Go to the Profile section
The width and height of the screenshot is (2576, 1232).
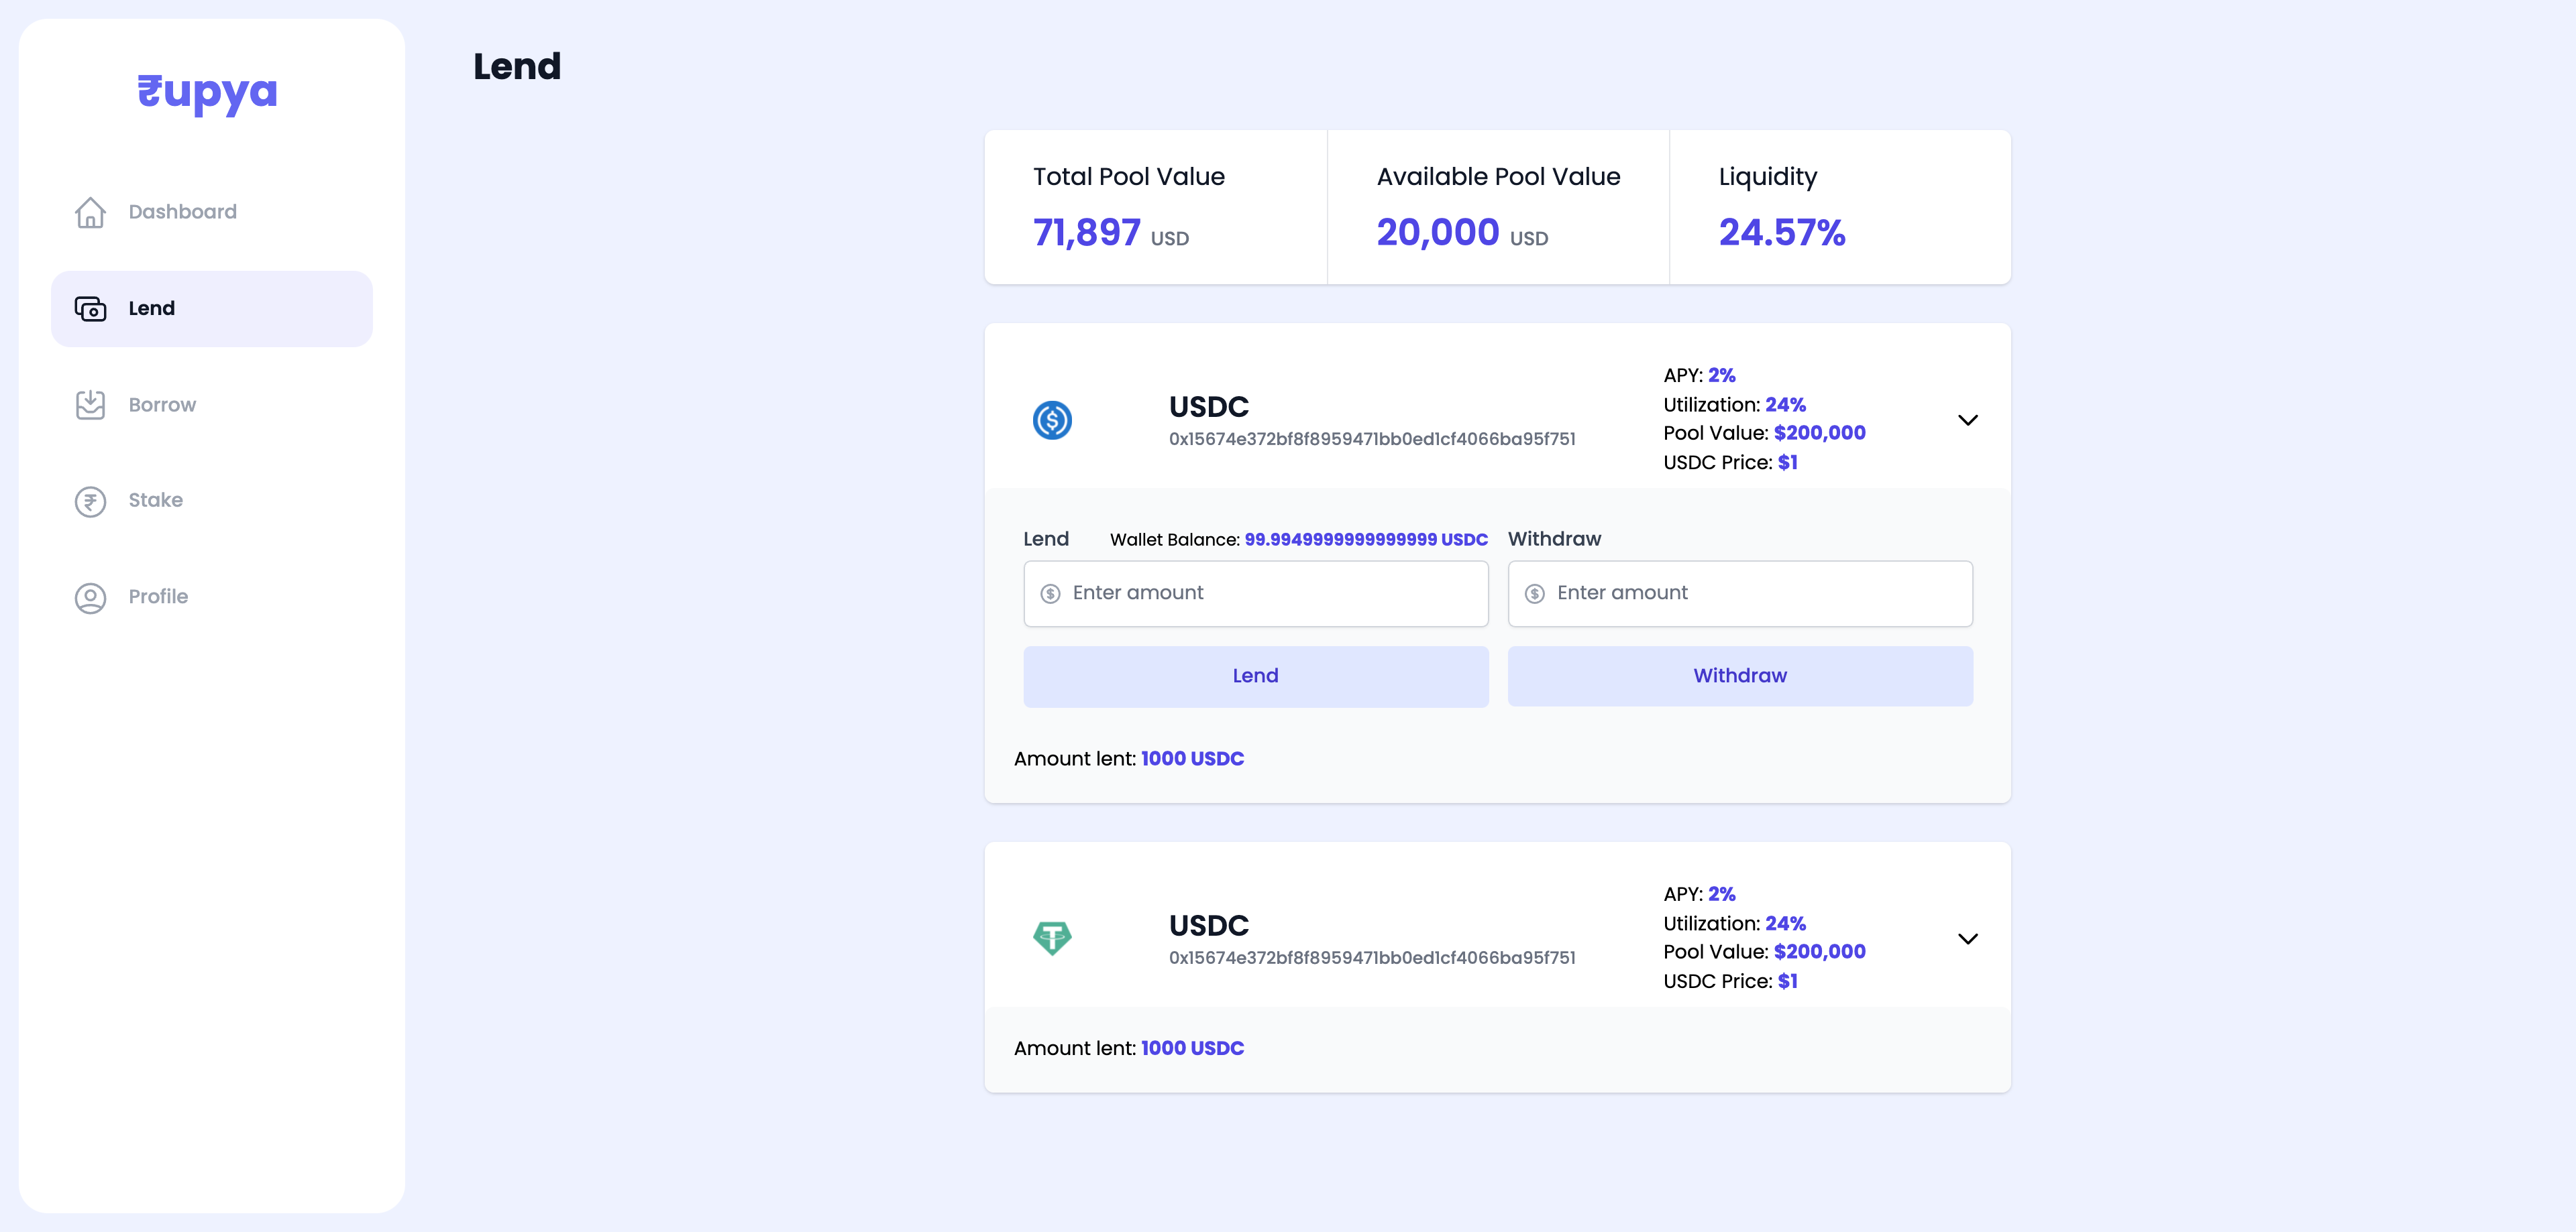point(158,597)
